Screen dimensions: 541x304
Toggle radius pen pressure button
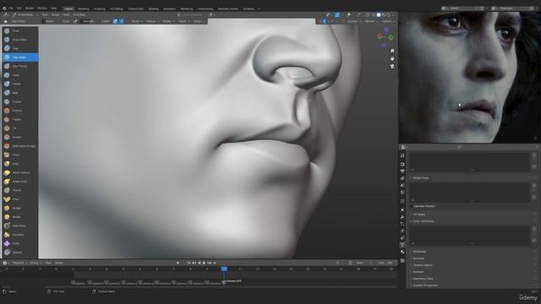pos(75,21)
